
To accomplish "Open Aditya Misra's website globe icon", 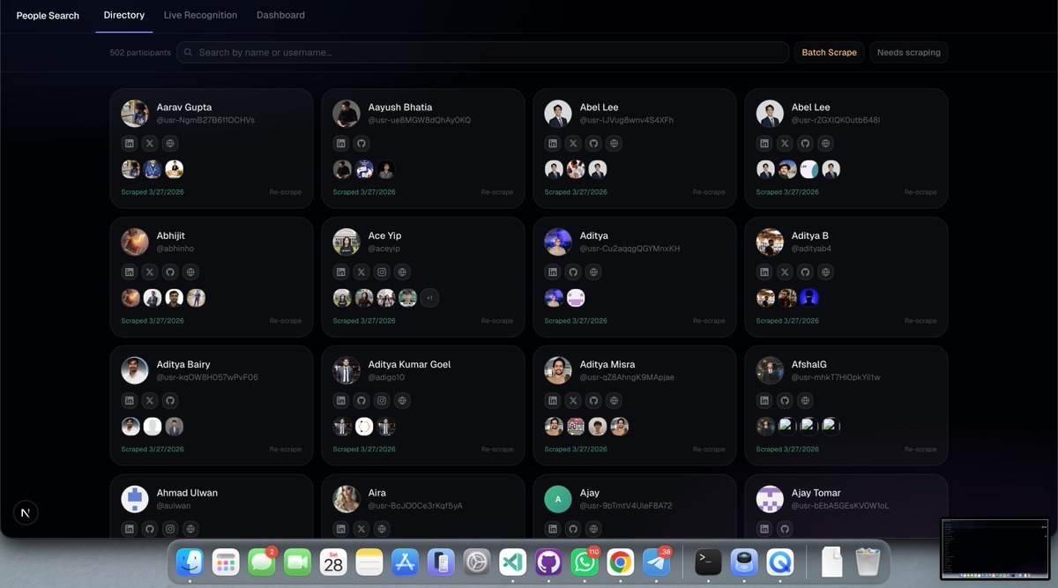I will (615, 400).
